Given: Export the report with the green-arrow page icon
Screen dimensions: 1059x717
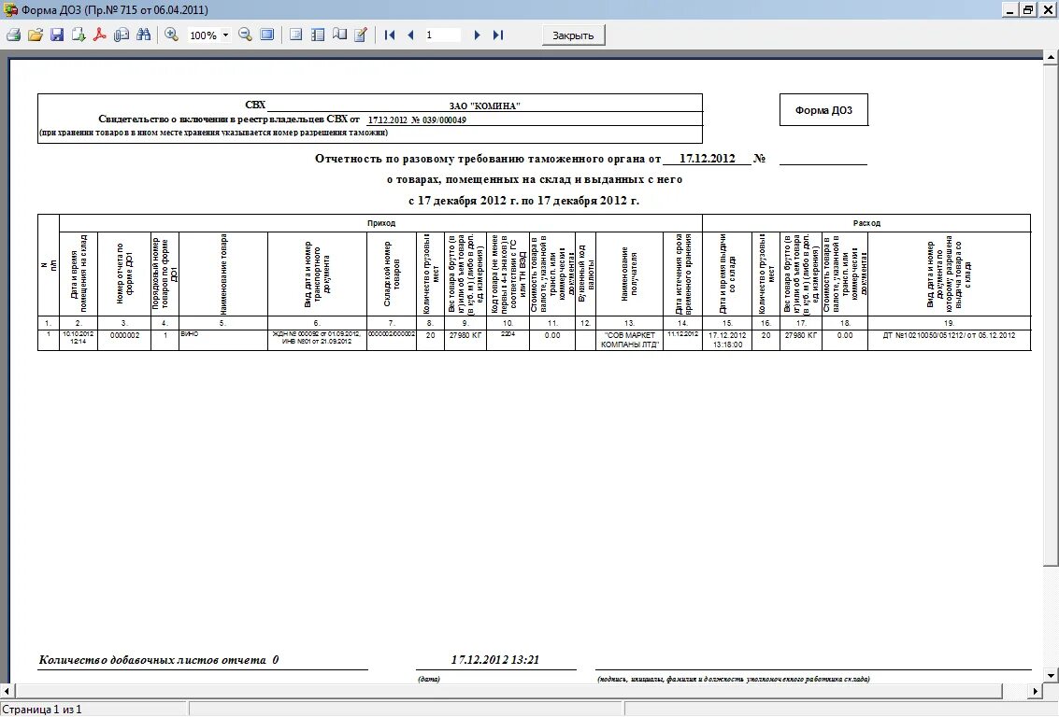Looking at the screenshot, I should [x=79, y=35].
